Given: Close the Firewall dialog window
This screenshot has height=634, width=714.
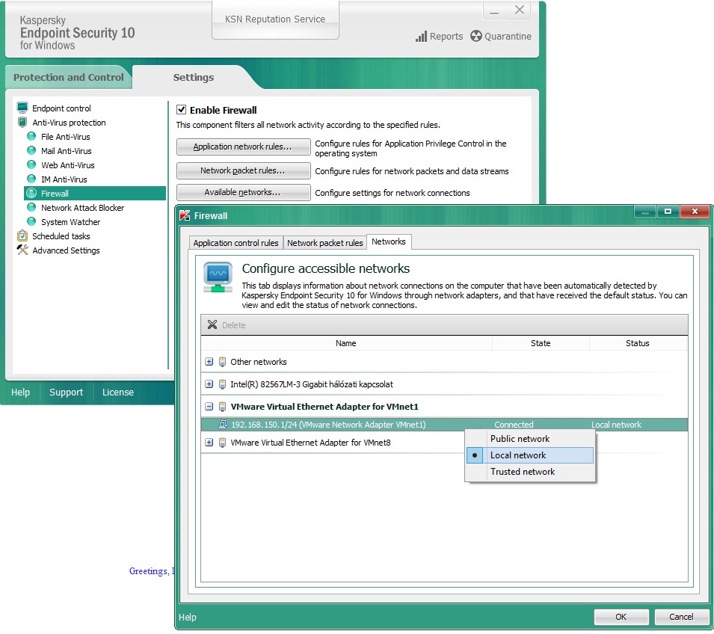Looking at the screenshot, I should (x=695, y=212).
